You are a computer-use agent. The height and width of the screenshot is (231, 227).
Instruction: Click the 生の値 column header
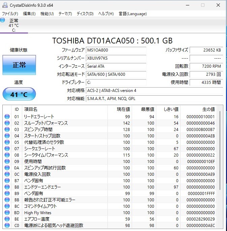pos(199,109)
